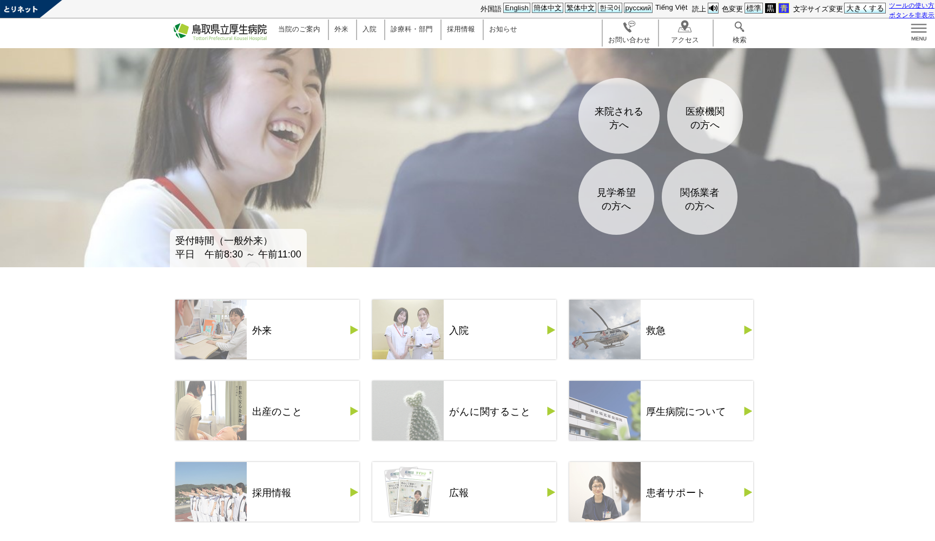Hide the tool buttons (ボタンを非表示)
This screenshot has height=541, width=935.
click(x=911, y=15)
